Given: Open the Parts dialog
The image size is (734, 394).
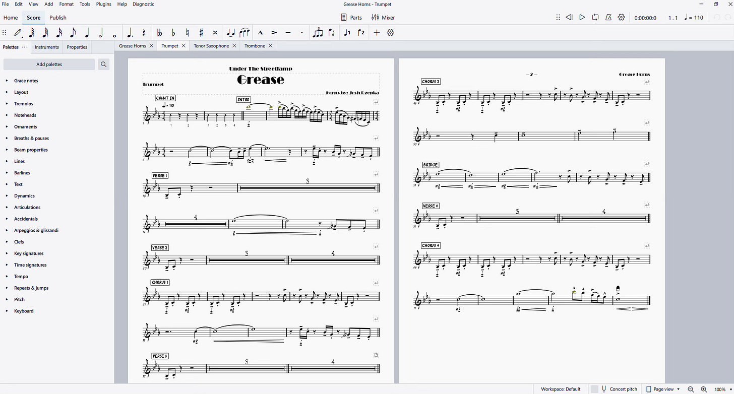Looking at the screenshot, I should click(x=352, y=18).
